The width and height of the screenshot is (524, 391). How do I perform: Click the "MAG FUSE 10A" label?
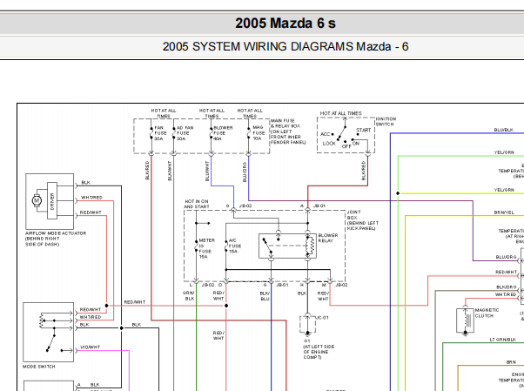coord(259,132)
